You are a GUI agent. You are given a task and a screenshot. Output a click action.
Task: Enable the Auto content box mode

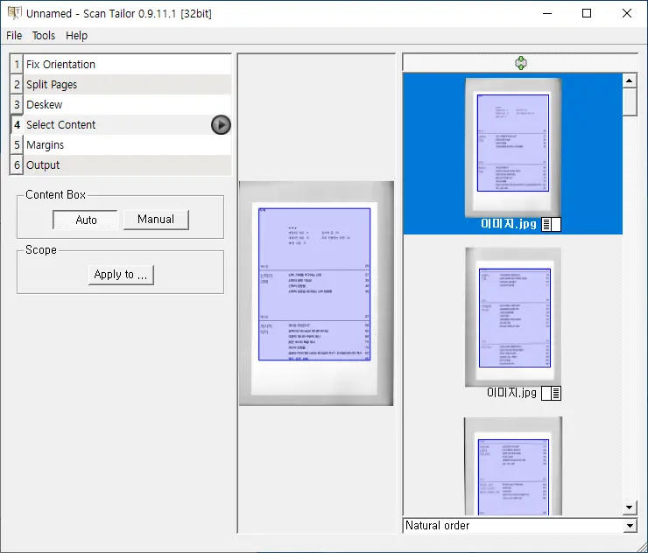pyautogui.click(x=86, y=220)
